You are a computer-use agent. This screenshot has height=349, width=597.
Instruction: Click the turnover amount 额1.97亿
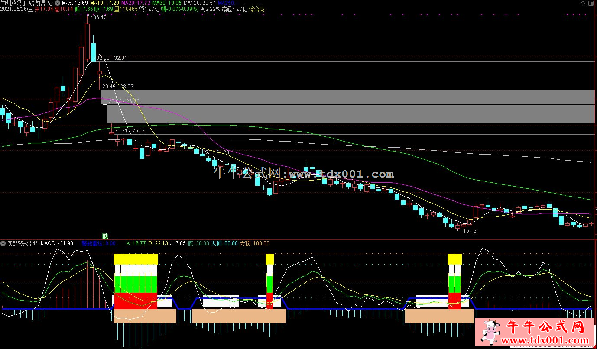coord(149,9)
